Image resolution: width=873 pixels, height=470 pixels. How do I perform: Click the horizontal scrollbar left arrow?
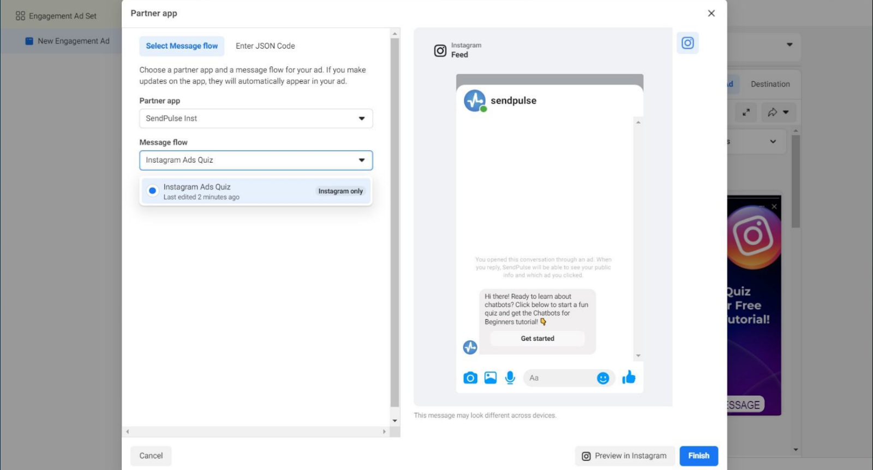tap(128, 432)
